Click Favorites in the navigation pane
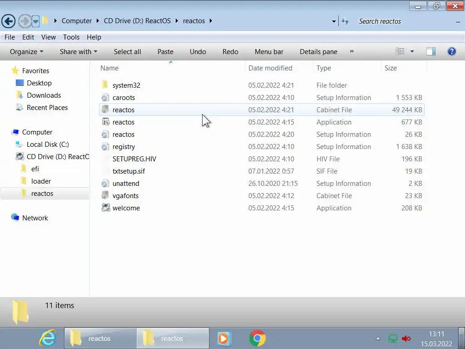Viewport: 465px width, 349px height. [x=35, y=70]
